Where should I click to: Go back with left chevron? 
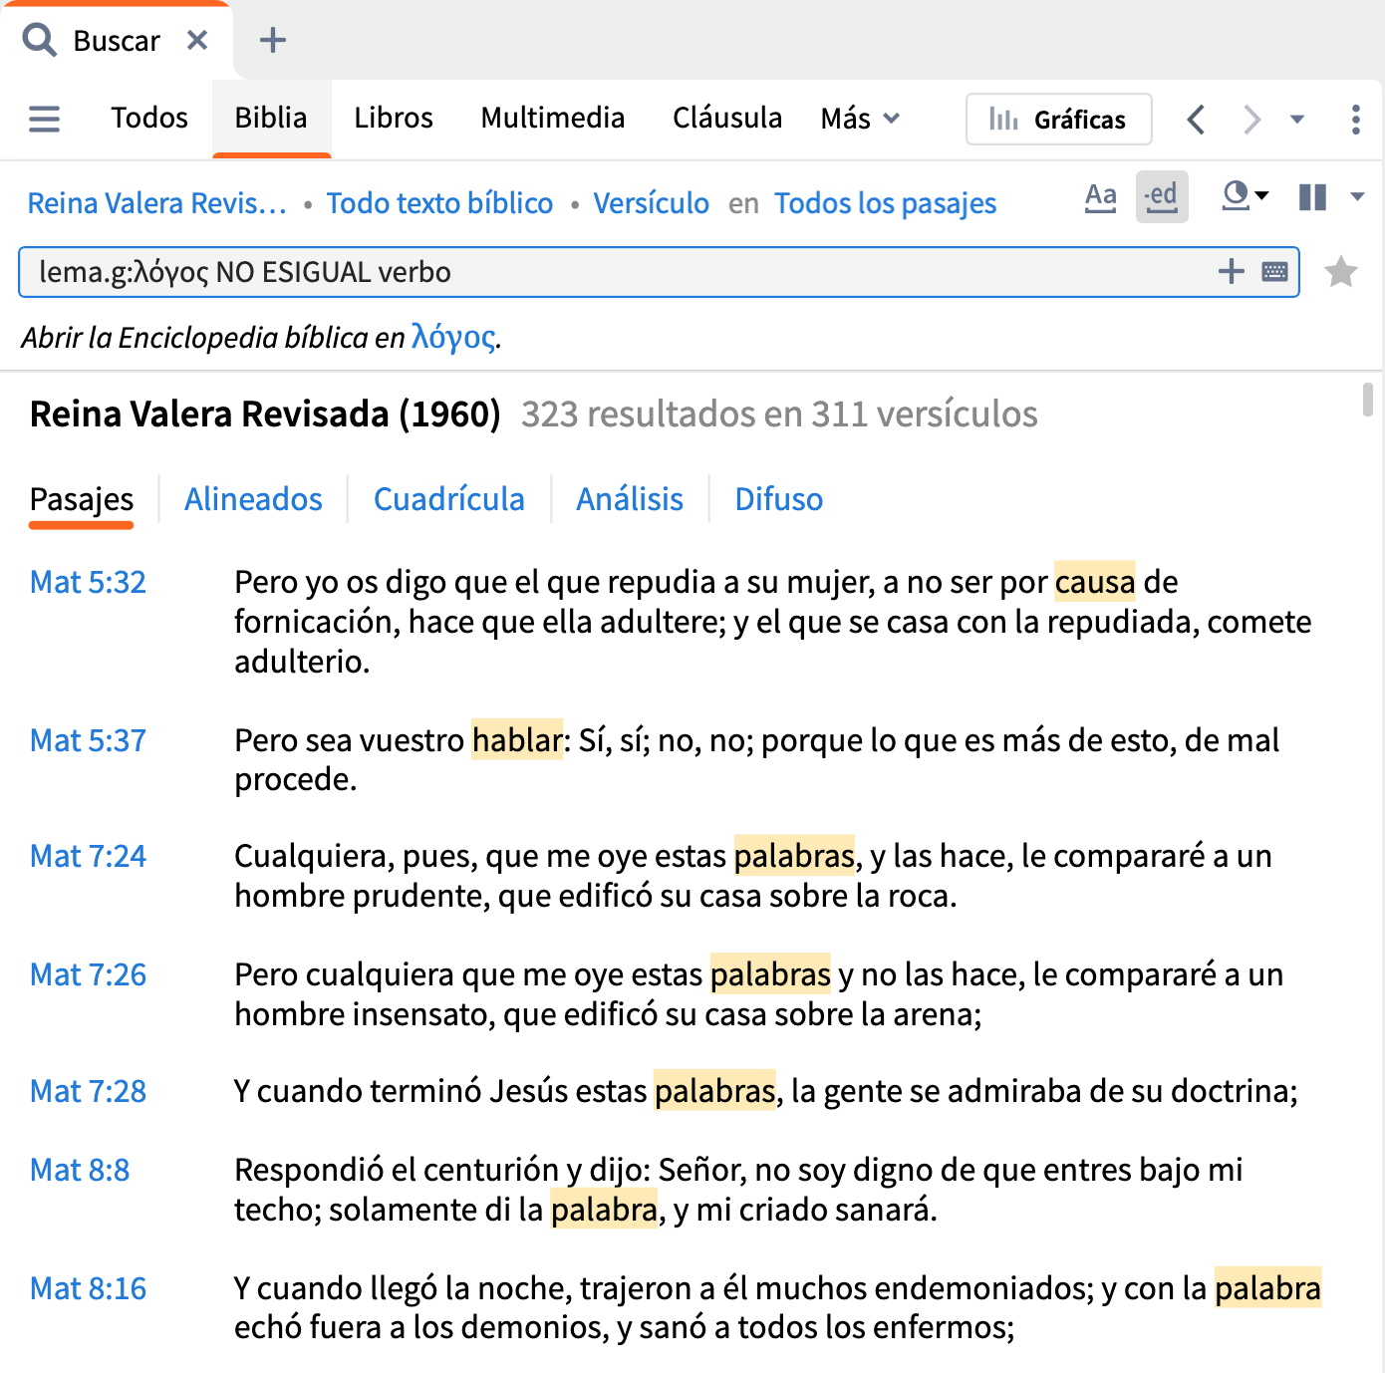pyautogui.click(x=1197, y=120)
